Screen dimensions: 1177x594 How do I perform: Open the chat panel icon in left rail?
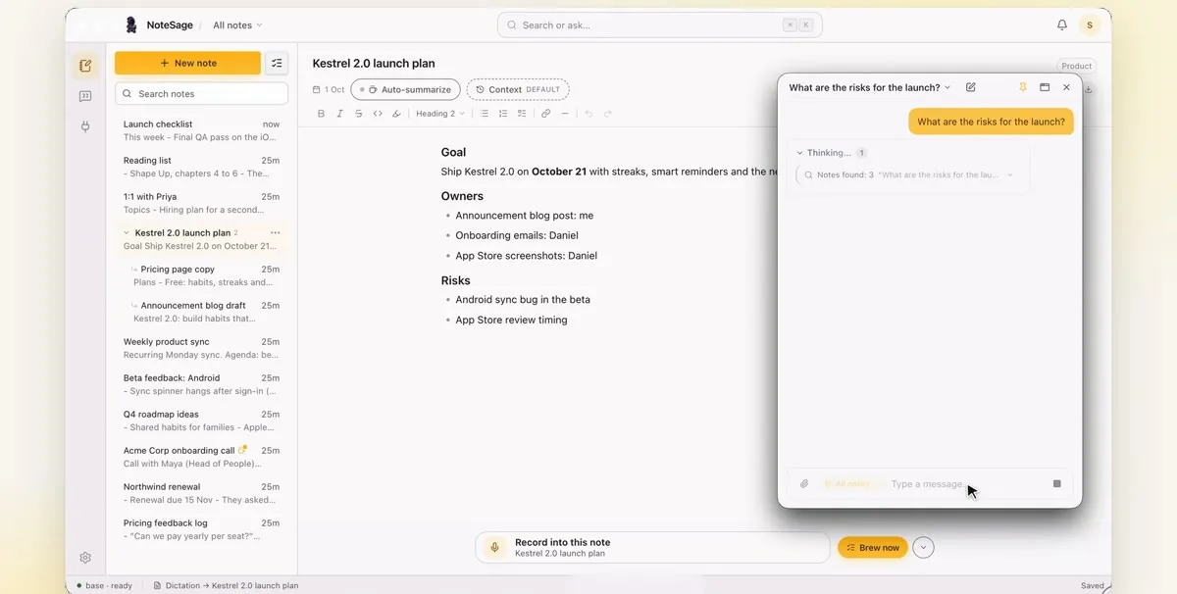pyautogui.click(x=85, y=96)
